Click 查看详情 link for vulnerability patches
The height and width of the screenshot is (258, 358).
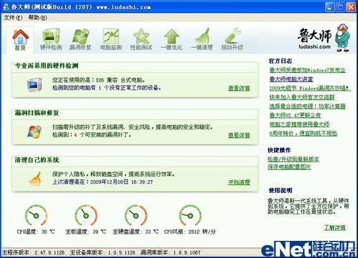tap(239, 135)
